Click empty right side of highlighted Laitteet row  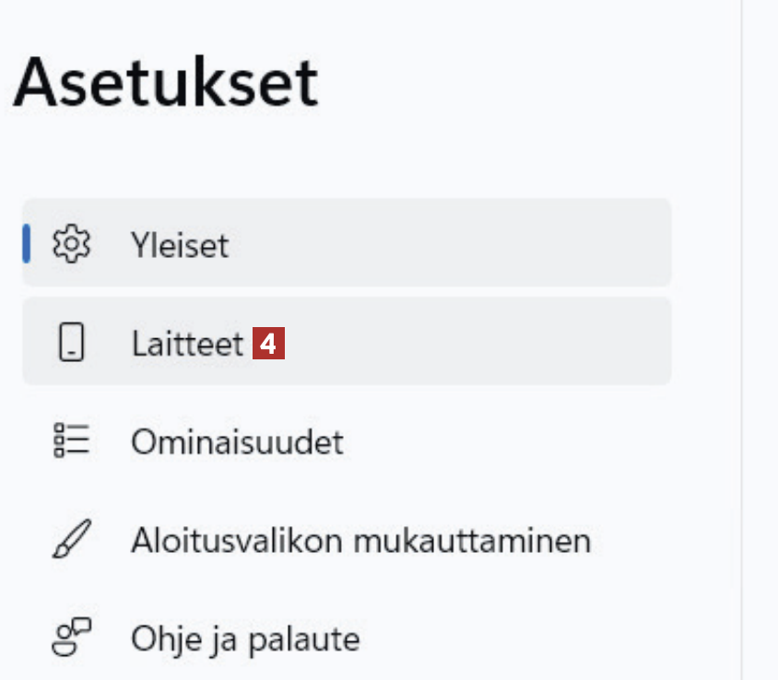(x=553, y=343)
